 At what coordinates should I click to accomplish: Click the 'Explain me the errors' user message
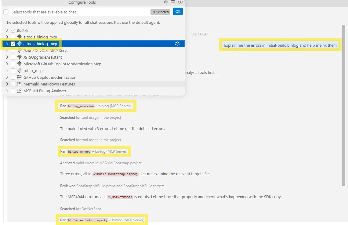tap(280, 45)
